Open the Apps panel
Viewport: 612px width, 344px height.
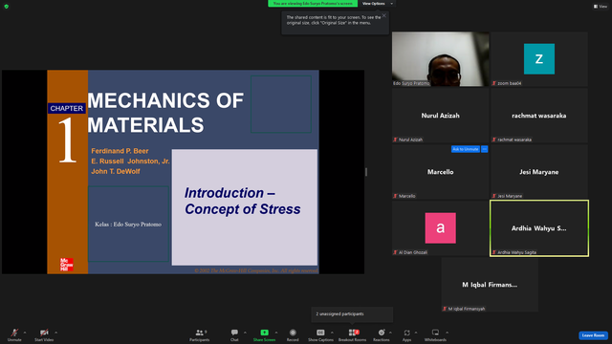point(406,334)
